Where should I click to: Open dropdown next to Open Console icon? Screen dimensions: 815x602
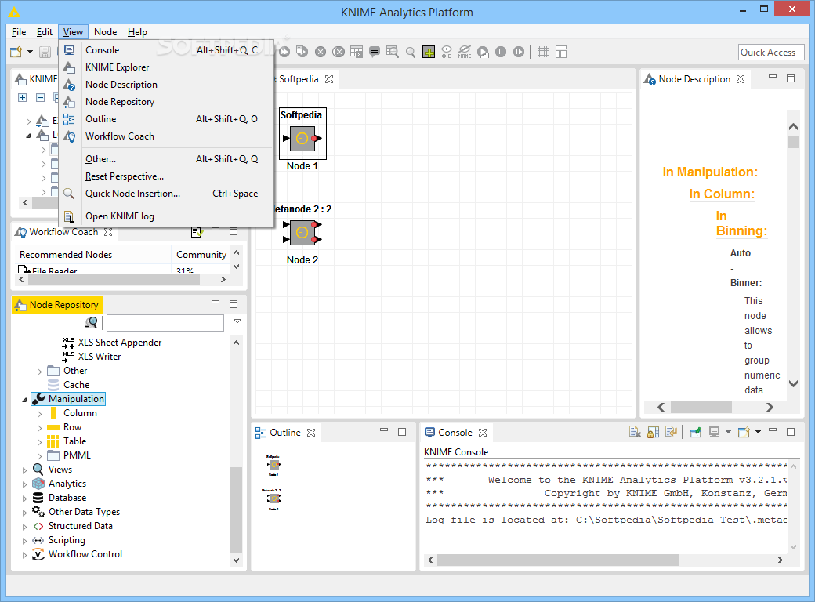pyautogui.click(x=758, y=432)
